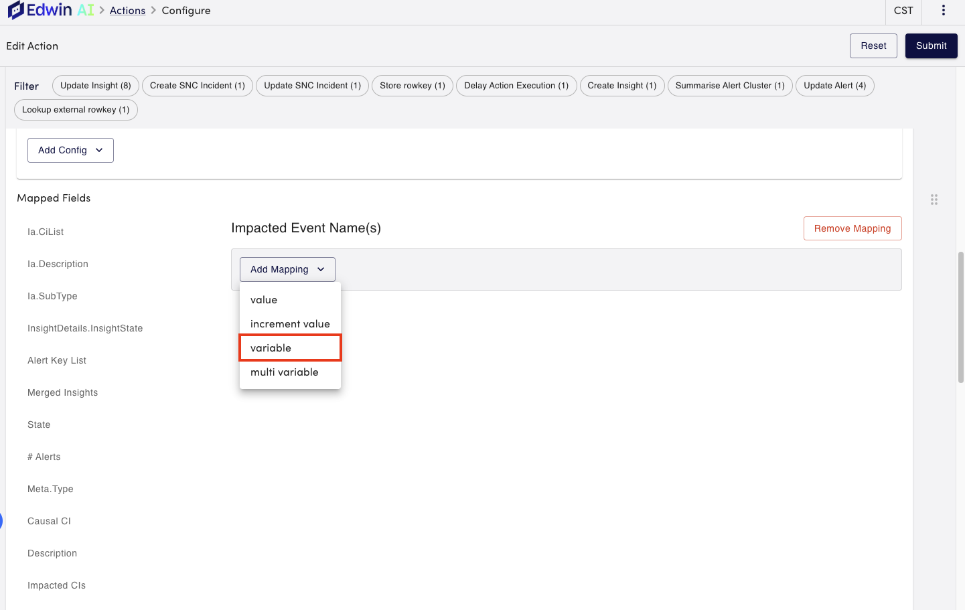This screenshot has width=965, height=610.
Task: Toggle the Lookup external rowkey filter
Action: 76,109
